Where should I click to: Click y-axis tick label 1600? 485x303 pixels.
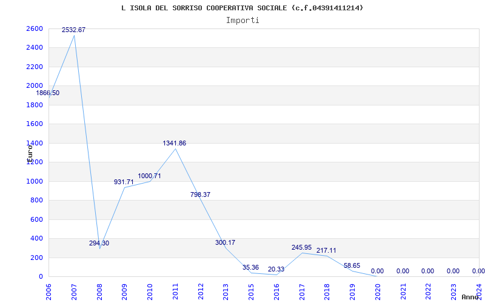(x=35, y=124)
